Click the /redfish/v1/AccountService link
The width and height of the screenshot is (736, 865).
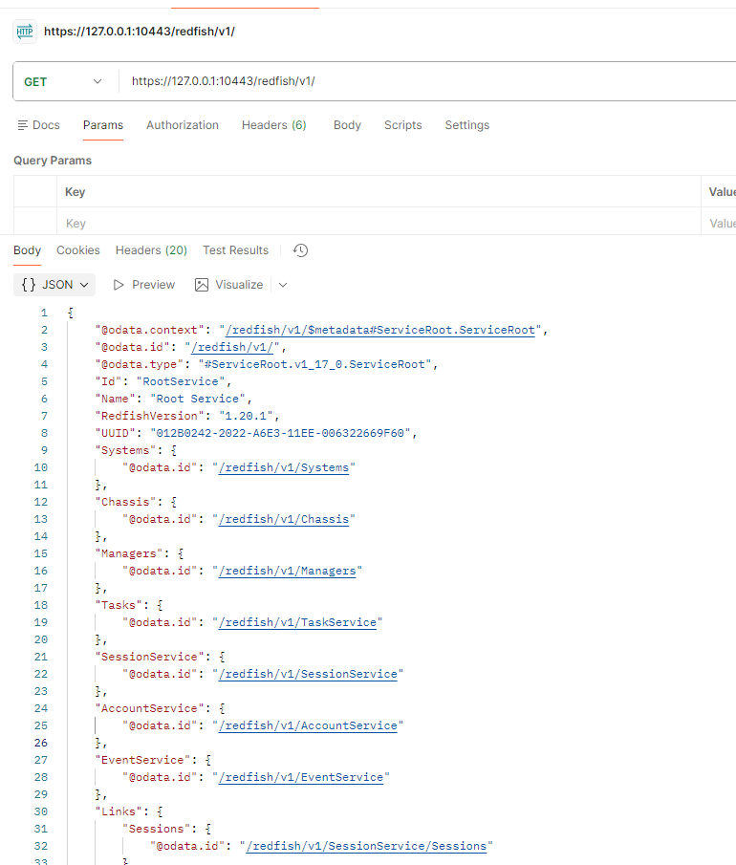pyautogui.click(x=310, y=725)
